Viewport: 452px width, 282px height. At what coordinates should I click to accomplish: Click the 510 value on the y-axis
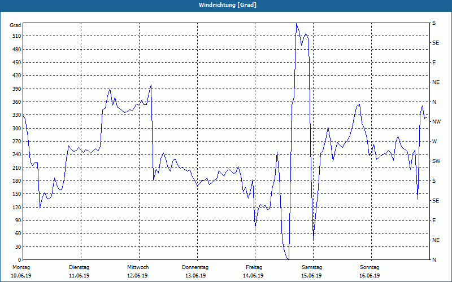tap(17, 36)
